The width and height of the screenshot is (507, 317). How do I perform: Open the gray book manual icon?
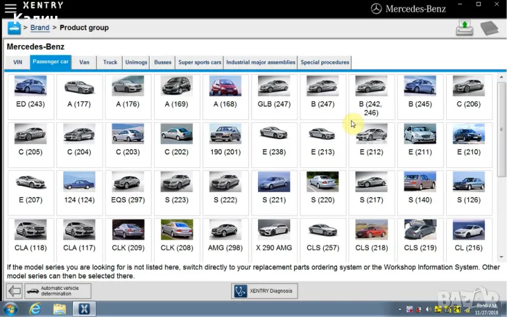490,28
